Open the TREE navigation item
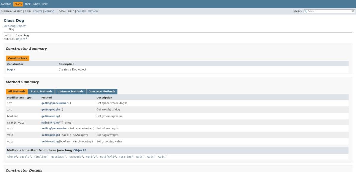 coord(28,4)
